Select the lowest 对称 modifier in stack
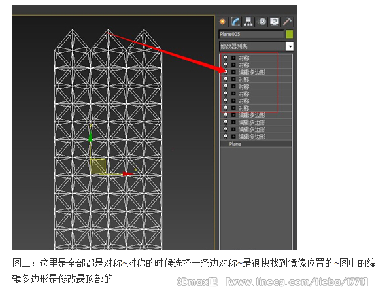Image resolution: width=387 pixels, height=293 pixels. pos(244,108)
